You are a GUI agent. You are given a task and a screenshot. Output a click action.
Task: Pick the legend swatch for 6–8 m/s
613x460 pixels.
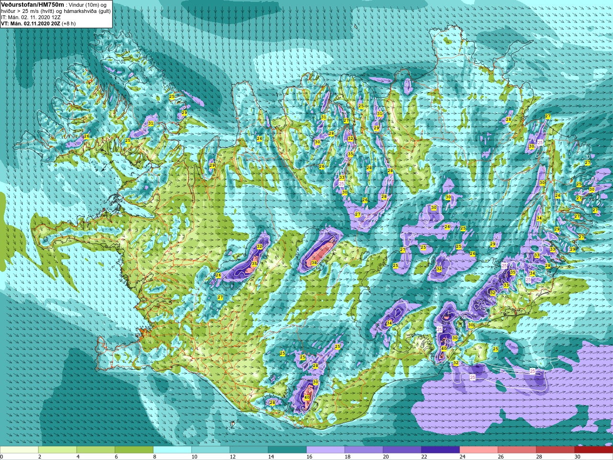point(134,450)
